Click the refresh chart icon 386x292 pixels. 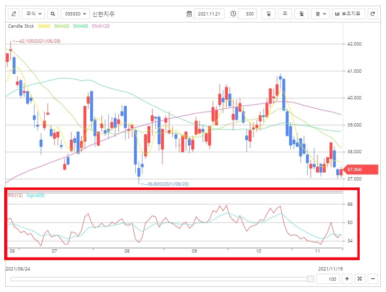(x=373, y=14)
